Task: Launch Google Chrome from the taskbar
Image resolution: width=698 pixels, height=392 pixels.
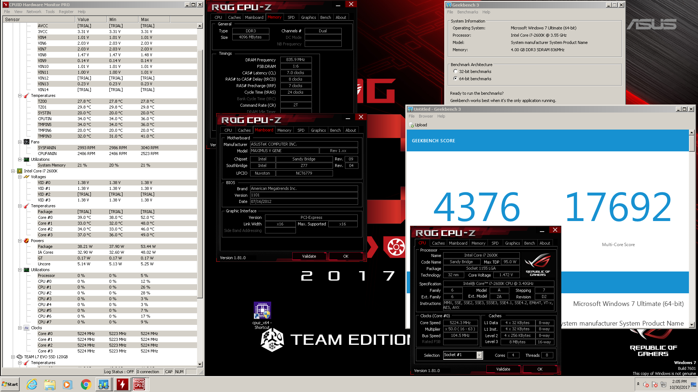Action: tap(86, 384)
